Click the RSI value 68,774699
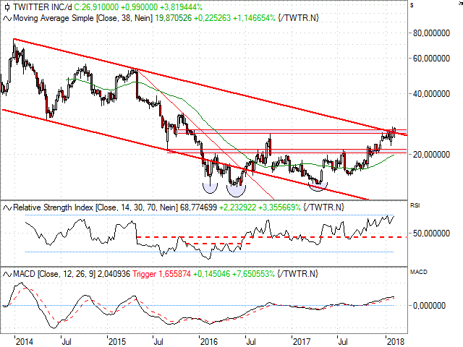Image resolution: width=463 pixels, height=347 pixels. [x=198, y=207]
